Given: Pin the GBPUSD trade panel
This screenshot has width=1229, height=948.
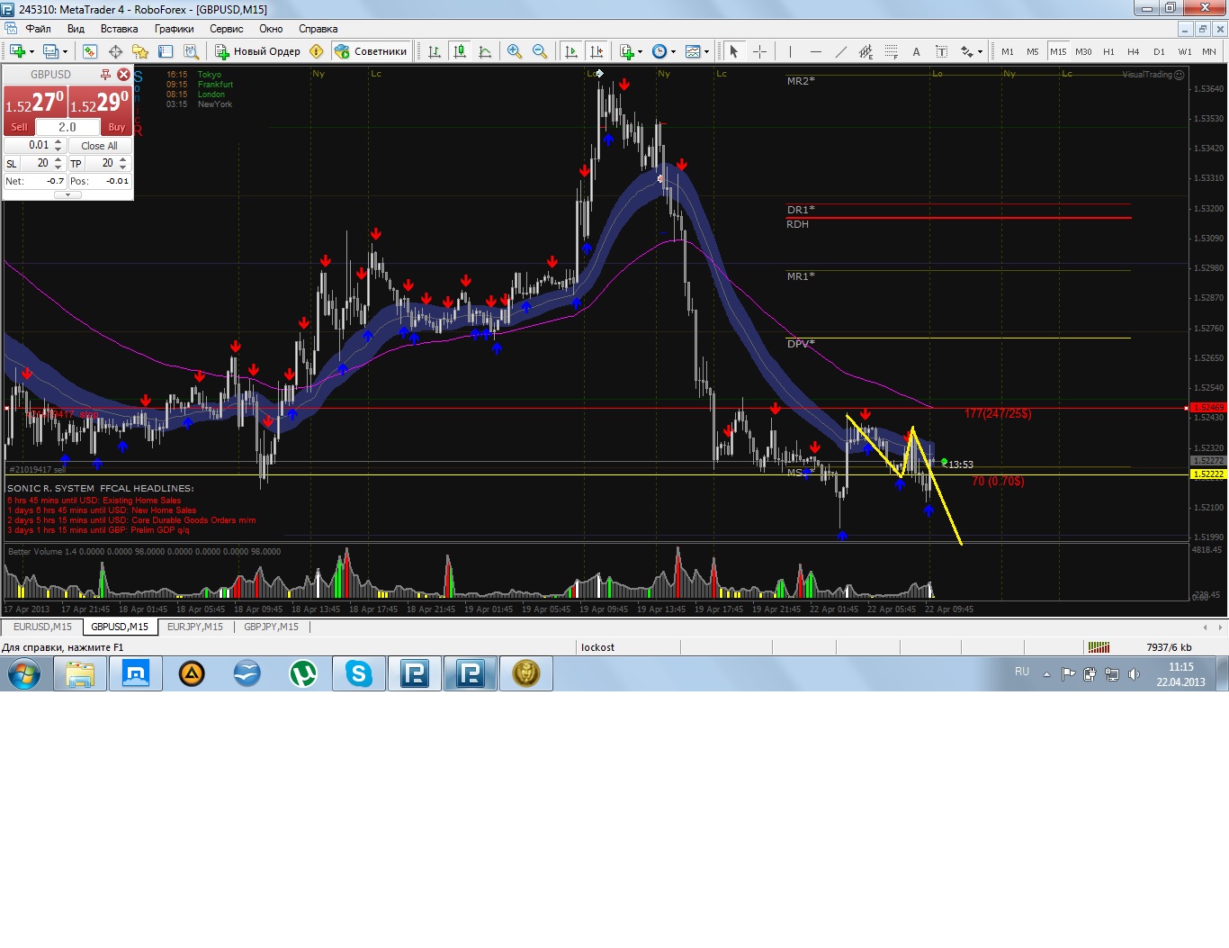Looking at the screenshot, I should 105,75.
